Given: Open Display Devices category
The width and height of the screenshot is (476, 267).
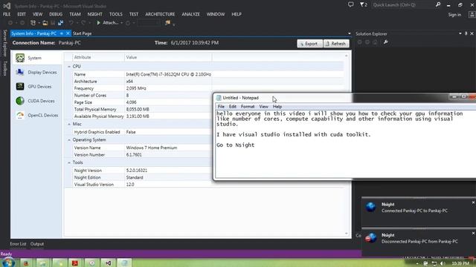Looking at the screenshot, I should [36, 73].
